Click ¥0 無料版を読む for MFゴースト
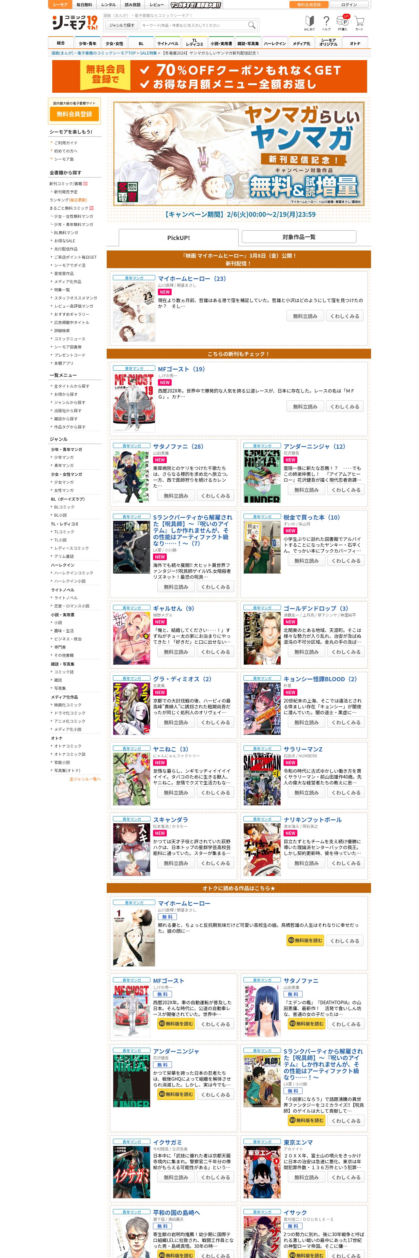The width and height of the screenshot is (419, 1258). pyautogui.click(x=176, y=1024)
